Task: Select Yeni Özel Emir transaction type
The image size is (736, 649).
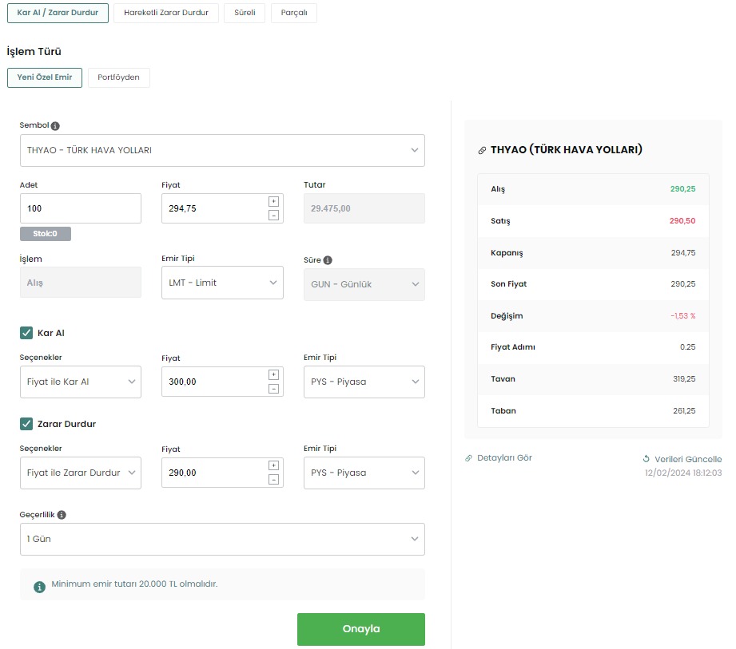Action: 45,78
